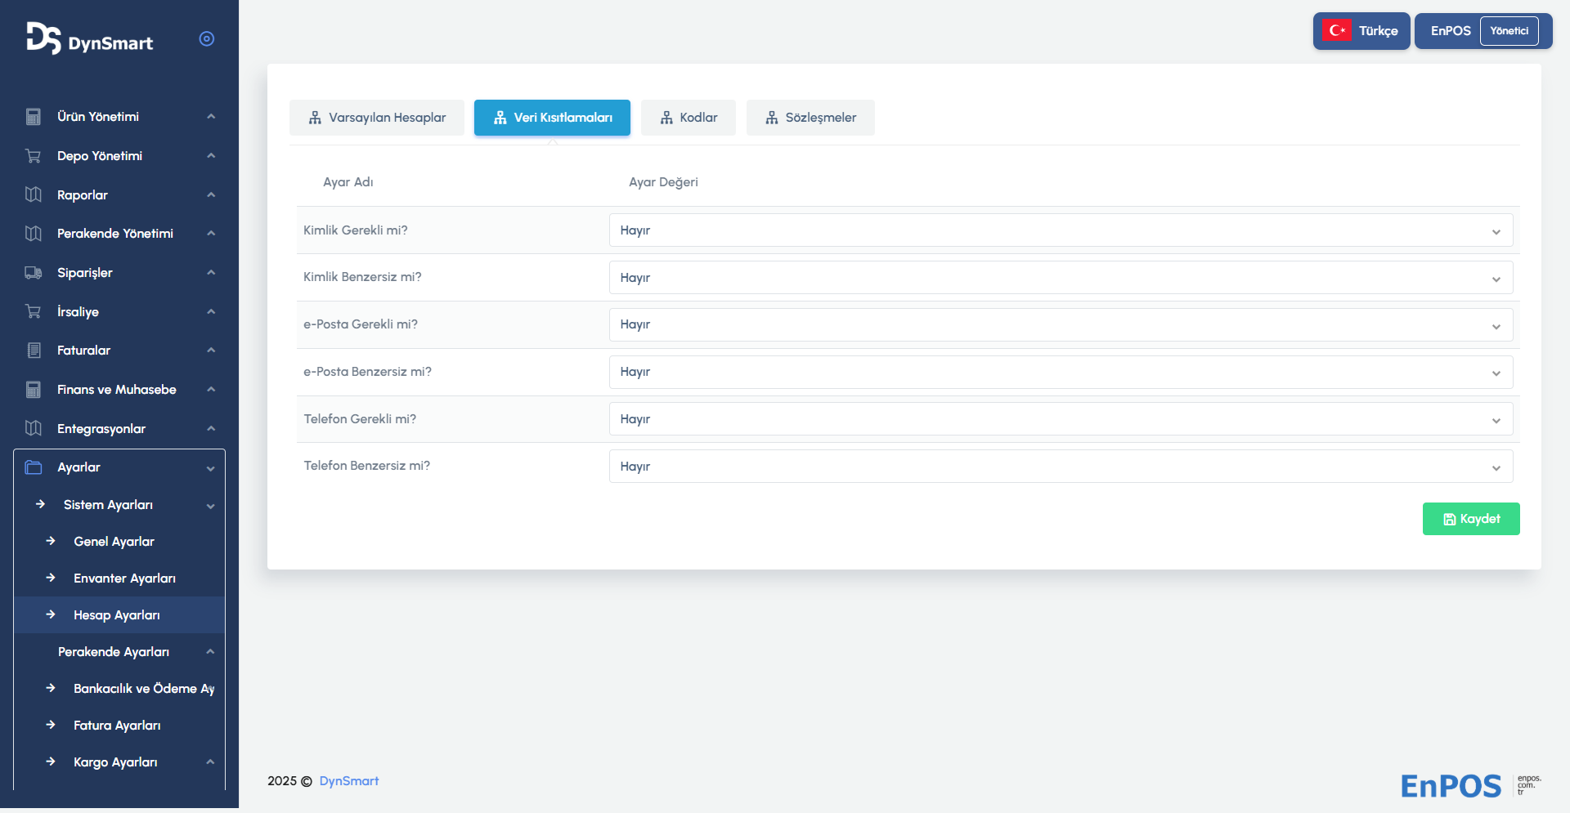
Task: Click the Ayarlar folder icon
Action: tap(34, 467)
